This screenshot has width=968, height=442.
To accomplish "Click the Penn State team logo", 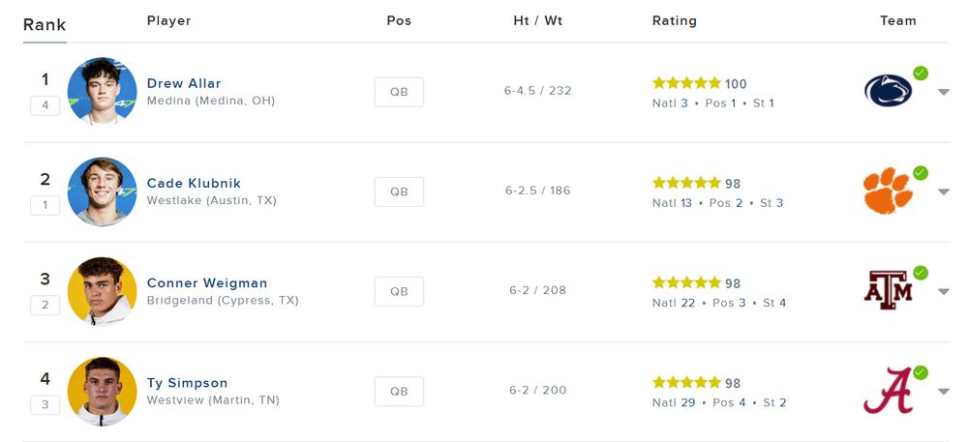I will (888, 91).
